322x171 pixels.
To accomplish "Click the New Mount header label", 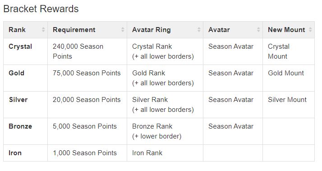I will 286,30.
